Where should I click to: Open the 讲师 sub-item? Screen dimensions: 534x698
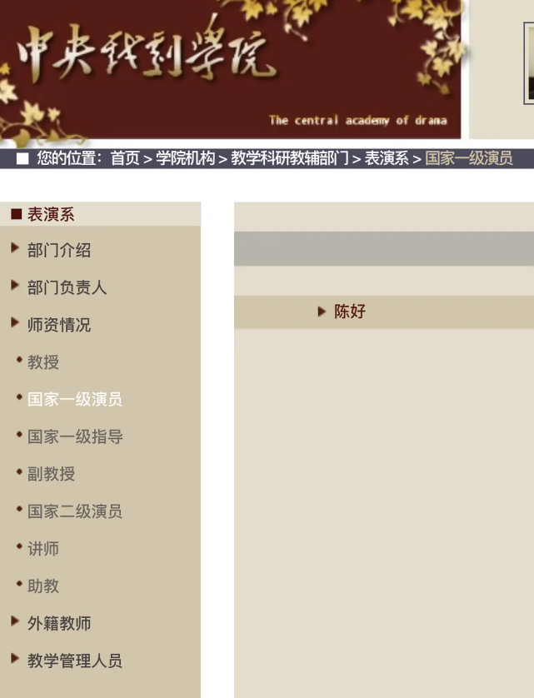(x=43, y=548)
